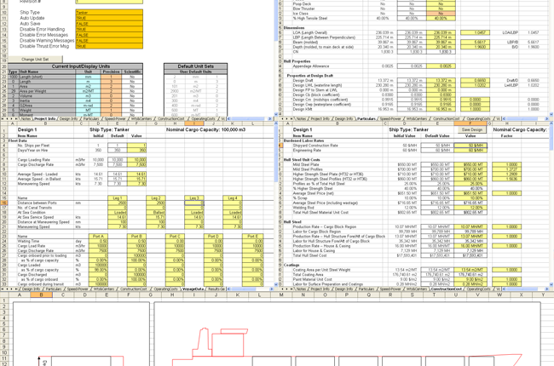Image resolution: width=554 pixels, height=366 pixels.
Task: Select Average Speed - Loaded value cell
Action: point(136,174)
